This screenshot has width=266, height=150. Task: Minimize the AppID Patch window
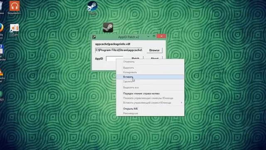tap(148, 36)
